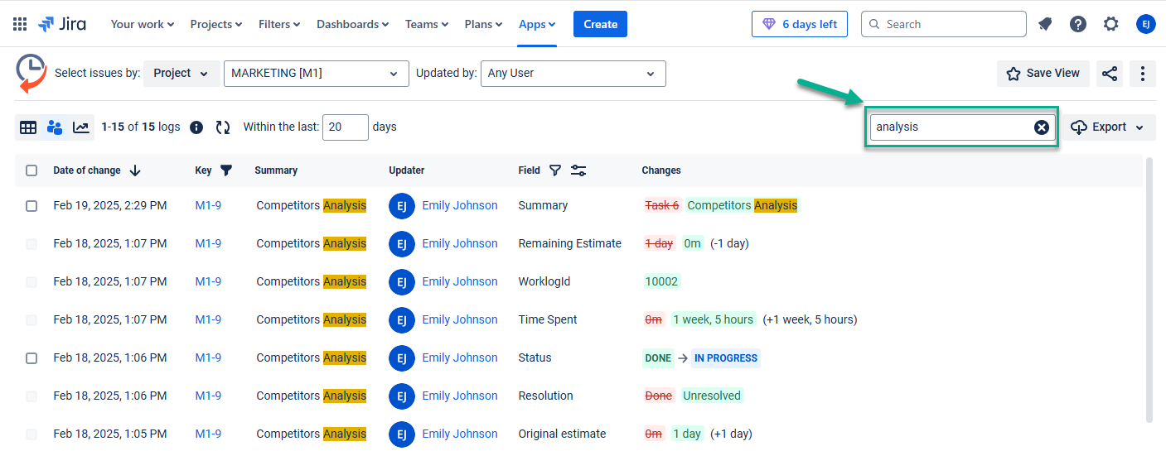Click the notifications bell icon
This screenshot has width=1166, height=451.
[1045, 24]
